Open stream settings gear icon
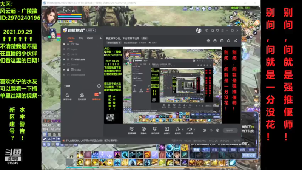The width and height of the screenshot is (302, 170). tap(218, 130)
